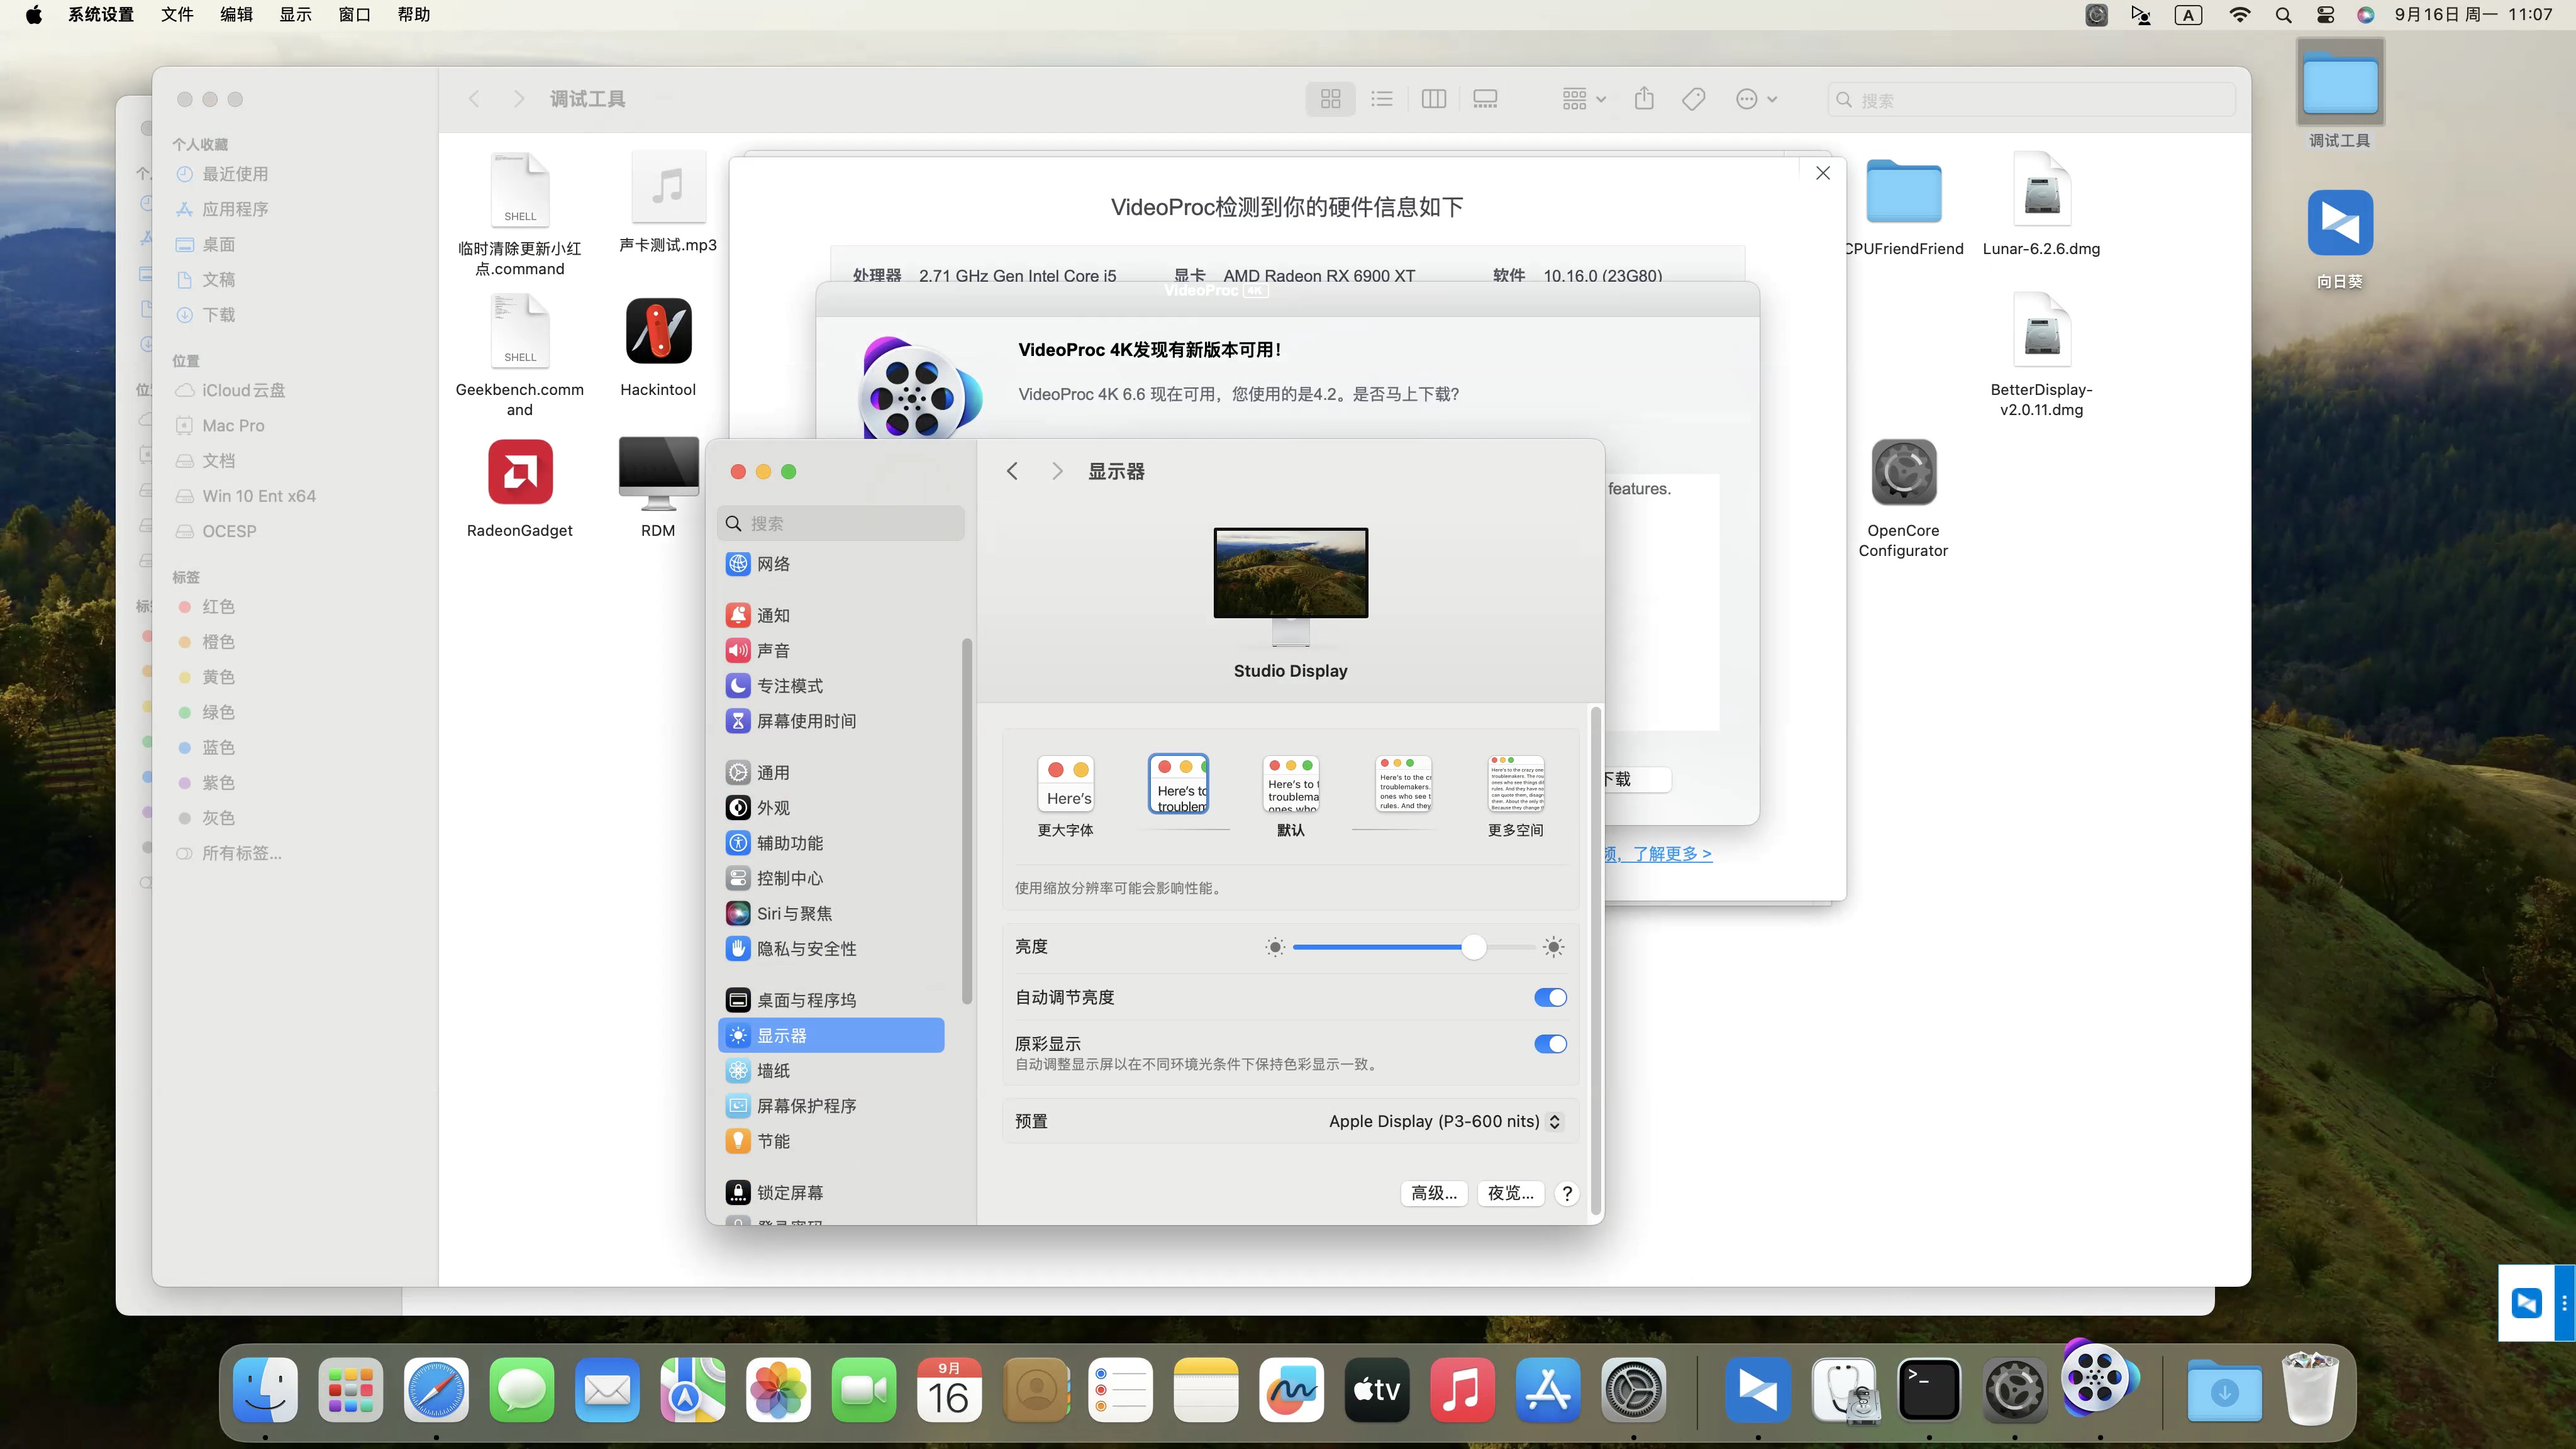Click the 高级… button in display settings

coord(1433,1192)
